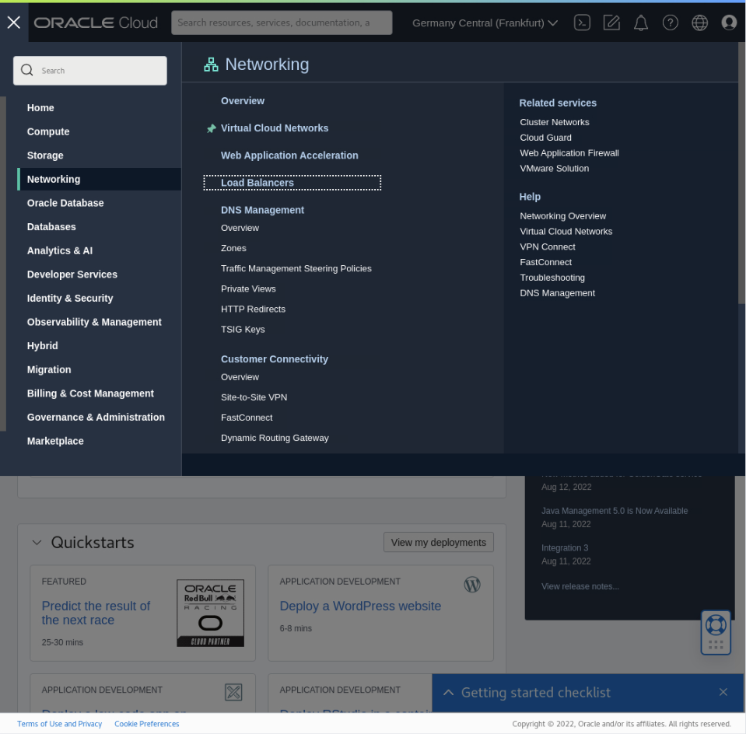Open Cookie Preferences link
The image size is (746, 734).
pos(146,724)
